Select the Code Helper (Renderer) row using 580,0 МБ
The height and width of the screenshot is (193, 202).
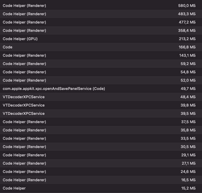[101, 6]
